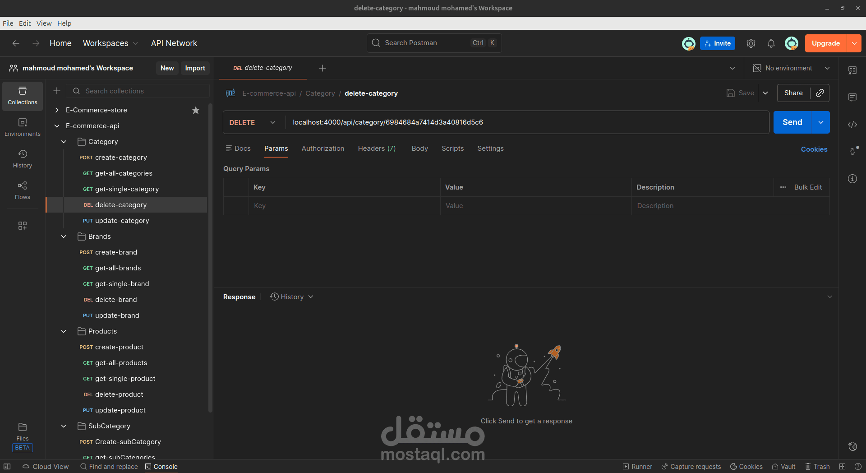866x473 pixels.
Task: Switch Cloud View in the status bar
Action: coord(45,466)
